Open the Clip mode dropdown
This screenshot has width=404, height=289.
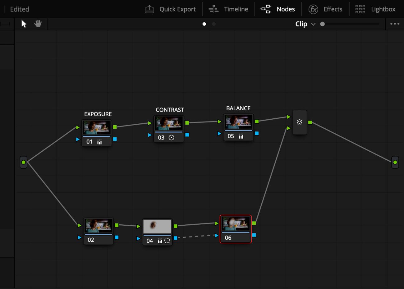[313, 24]
